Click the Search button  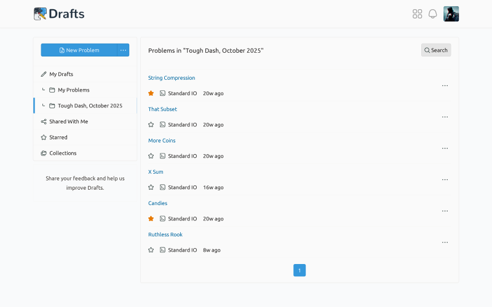[436, 50]
